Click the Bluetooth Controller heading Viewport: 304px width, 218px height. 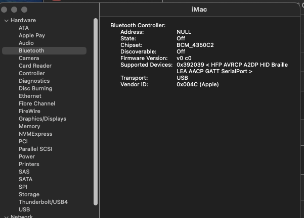tap(138, 25)
